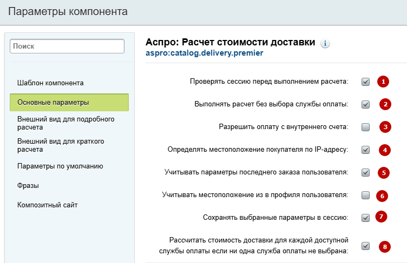Focus the Поиск search field
The width and height of the screenshot is (407, 263).
[x=67, y=46]
